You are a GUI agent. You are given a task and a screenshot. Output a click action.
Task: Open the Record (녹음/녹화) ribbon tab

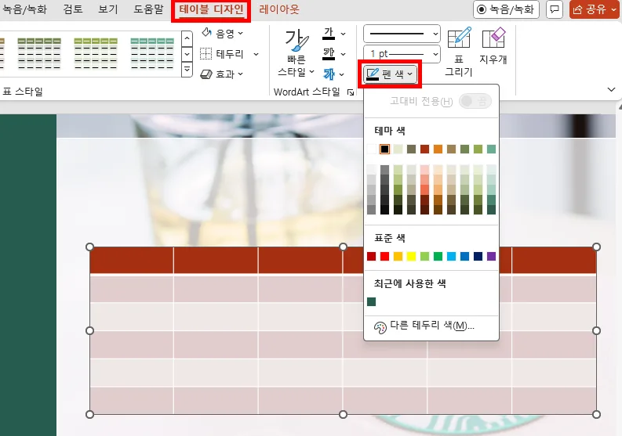pos(24,9)
